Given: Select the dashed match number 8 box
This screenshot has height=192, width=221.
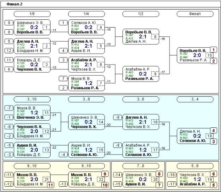Looking at the screenshot, I should click(x=155, y=37).
